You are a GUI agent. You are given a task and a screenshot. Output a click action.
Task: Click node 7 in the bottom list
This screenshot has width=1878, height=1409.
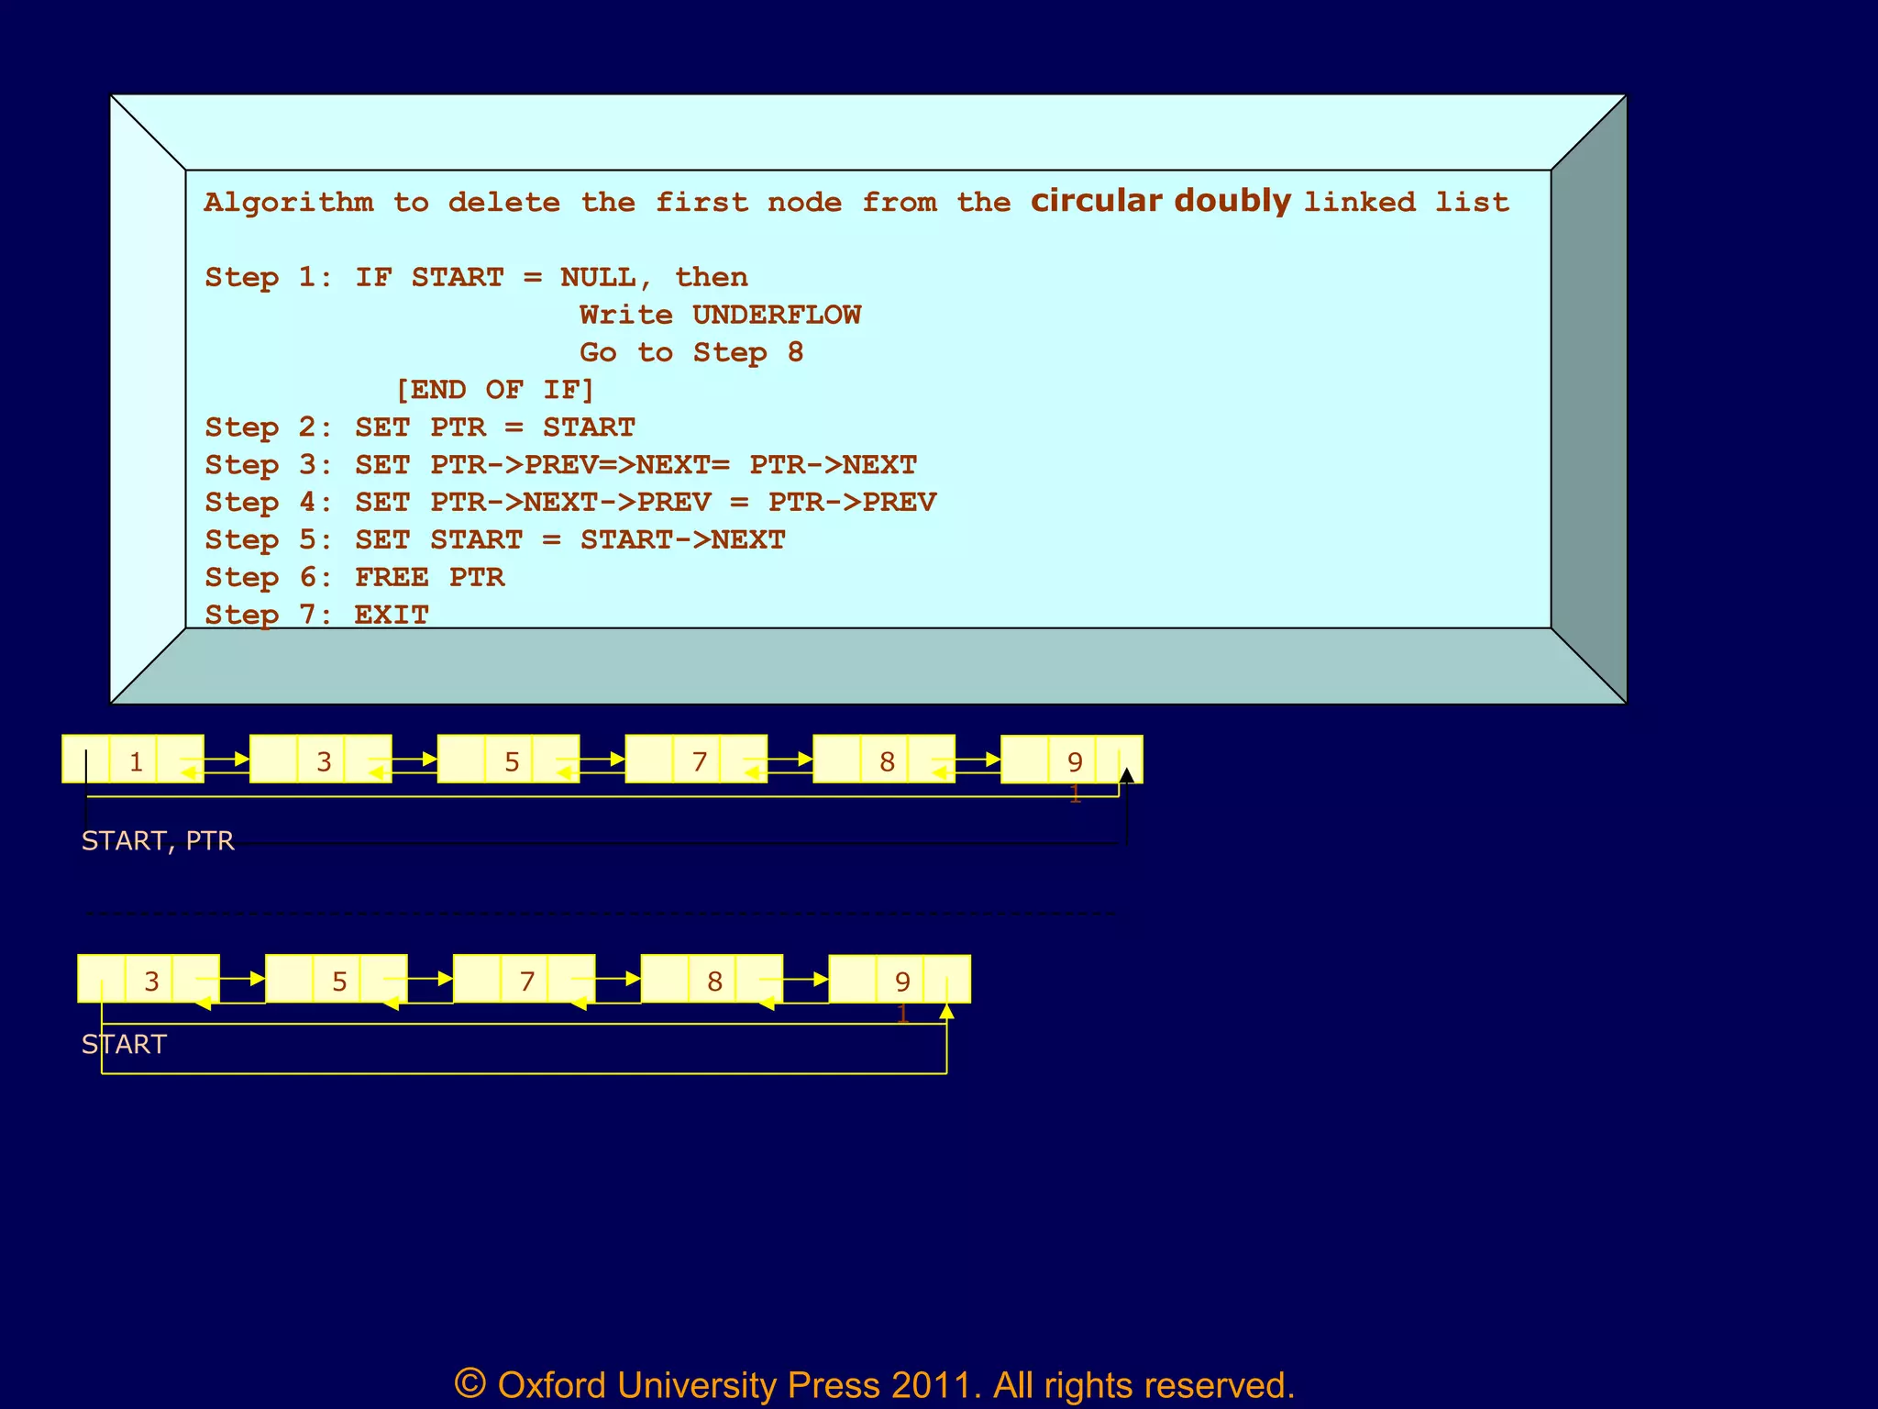(525, 979)
